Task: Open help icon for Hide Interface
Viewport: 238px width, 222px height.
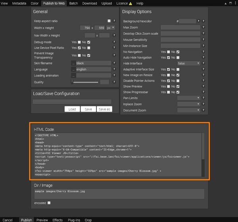Action: [203, 63]
